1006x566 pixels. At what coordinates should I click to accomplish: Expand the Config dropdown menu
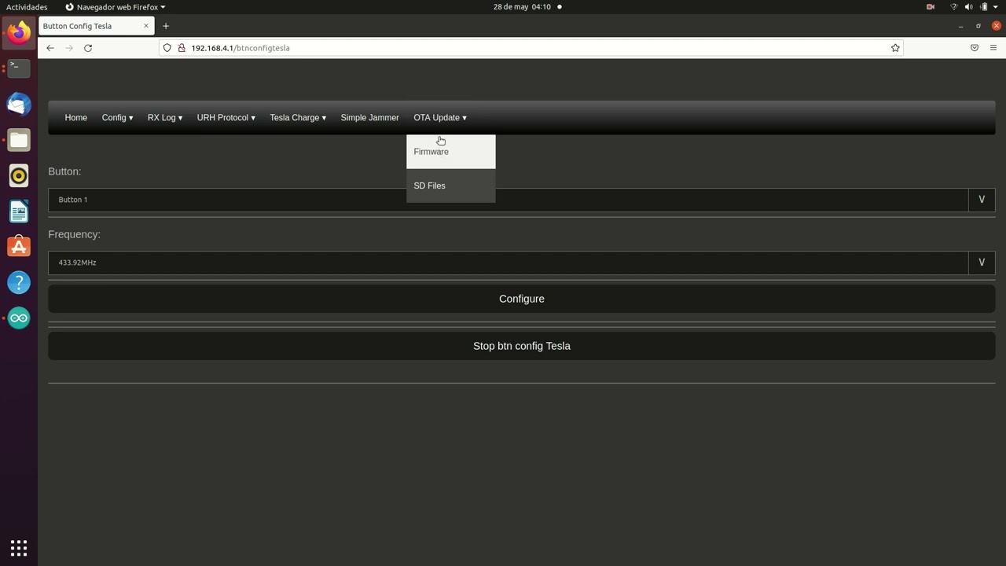[117, 118]
